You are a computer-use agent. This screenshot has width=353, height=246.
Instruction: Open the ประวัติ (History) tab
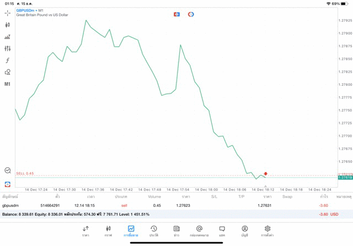(x=153, y=231)
